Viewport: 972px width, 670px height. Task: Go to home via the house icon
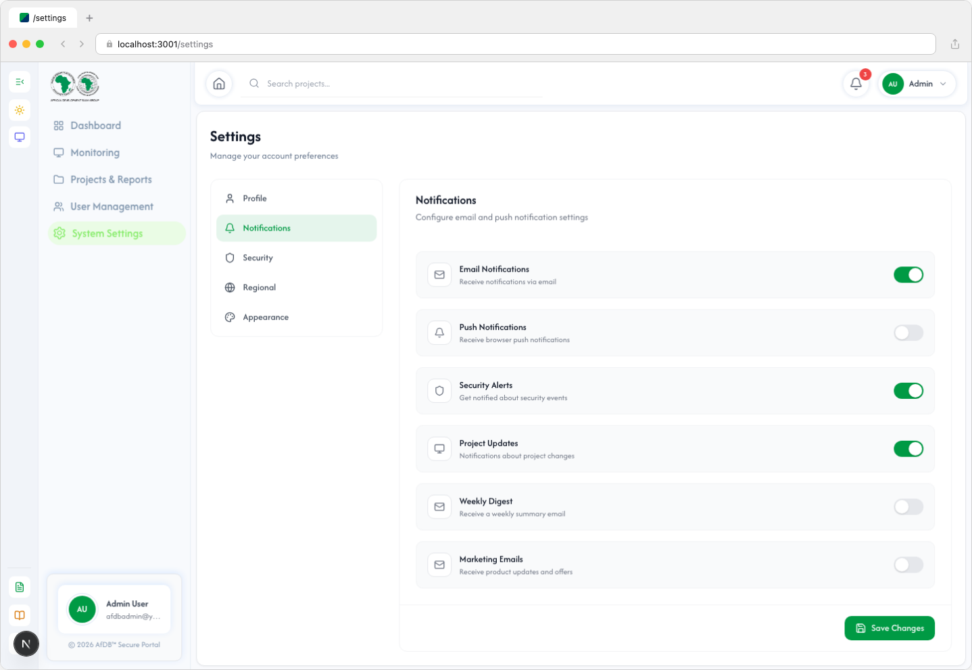click(219, 84)
